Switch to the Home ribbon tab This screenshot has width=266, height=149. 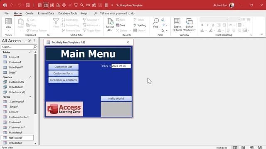(x=17, y=13)
